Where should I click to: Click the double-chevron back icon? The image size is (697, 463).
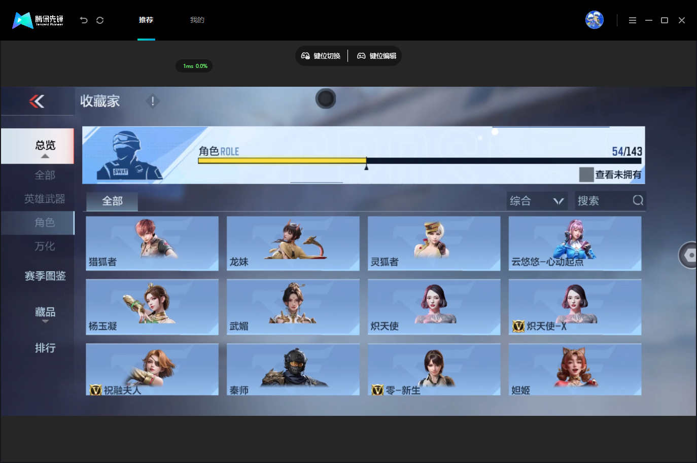tap(37, 101)
